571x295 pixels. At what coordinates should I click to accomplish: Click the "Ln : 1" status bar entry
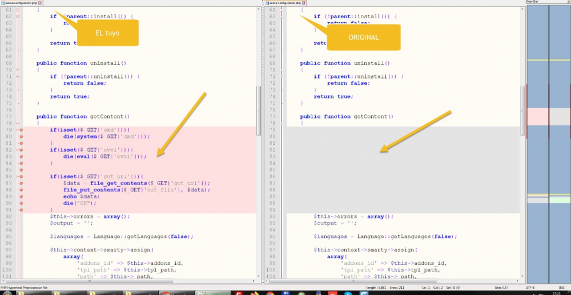(x=425, y=288)
